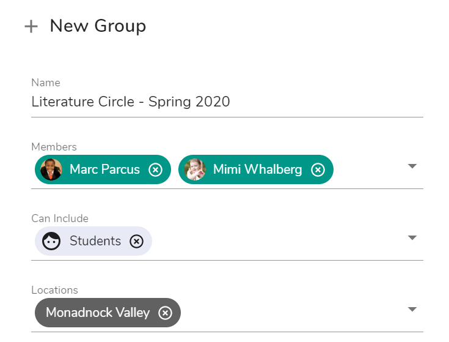The width and height of the screenshot is (449, 342).
Task: Remove Marc Parcus from members
Action: tap(156, 169)
